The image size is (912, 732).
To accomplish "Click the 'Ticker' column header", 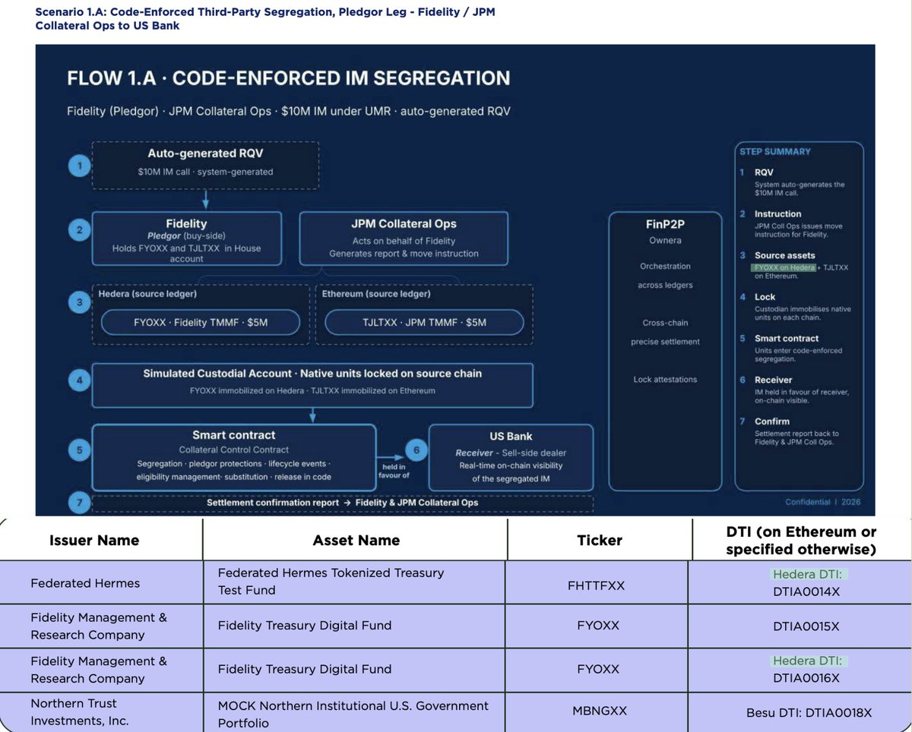I will coord(599,541).
